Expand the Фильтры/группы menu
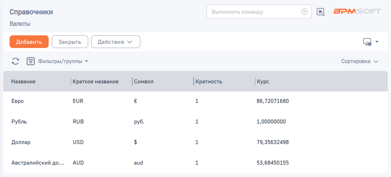This screenshot has height=177, width=391. [x=63, y=61]
